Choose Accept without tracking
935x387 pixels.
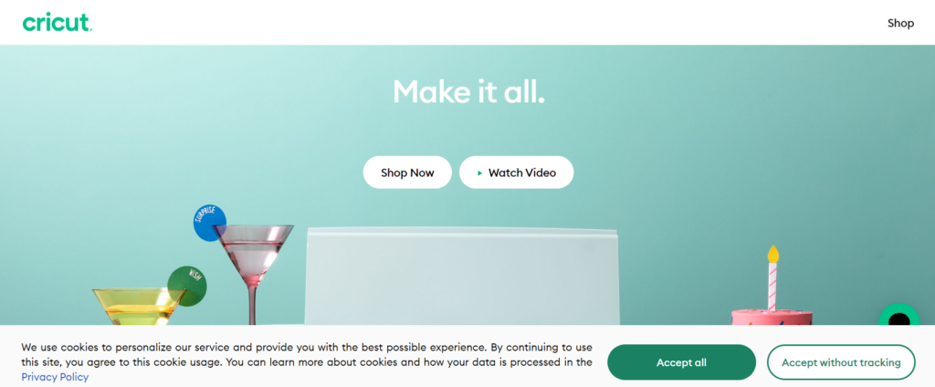point(841,362)
